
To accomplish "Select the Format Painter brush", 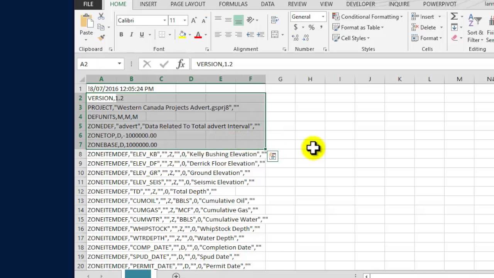I will click(101, 37).
